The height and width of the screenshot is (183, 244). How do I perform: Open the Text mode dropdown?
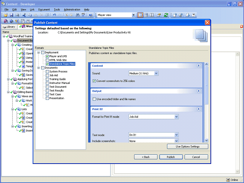point(176,135)
